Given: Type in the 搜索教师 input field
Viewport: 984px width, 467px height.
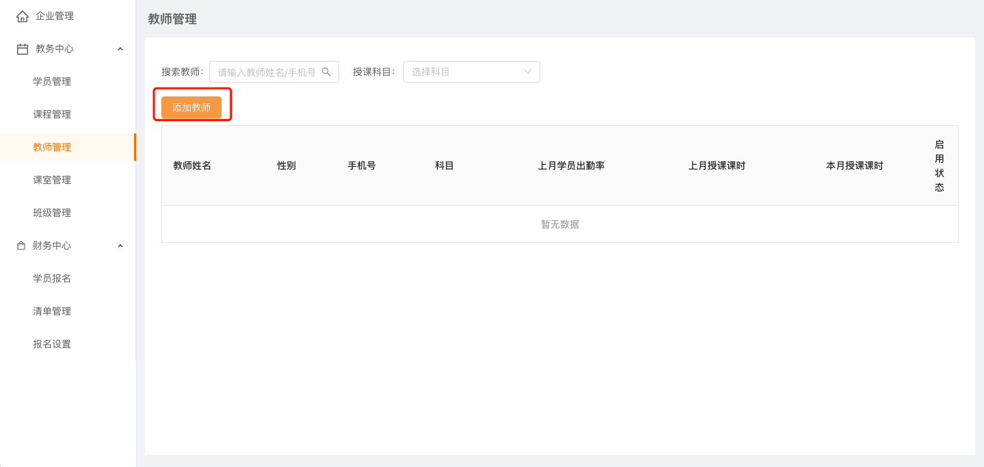Looking at the screenshot, I should pos(267,72).
